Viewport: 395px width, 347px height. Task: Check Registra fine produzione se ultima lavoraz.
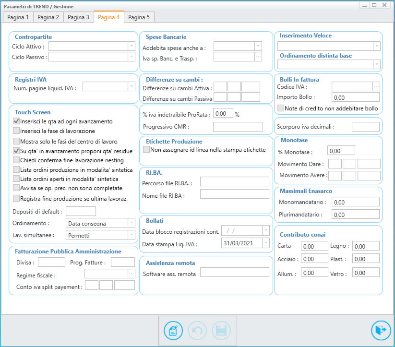16,198
